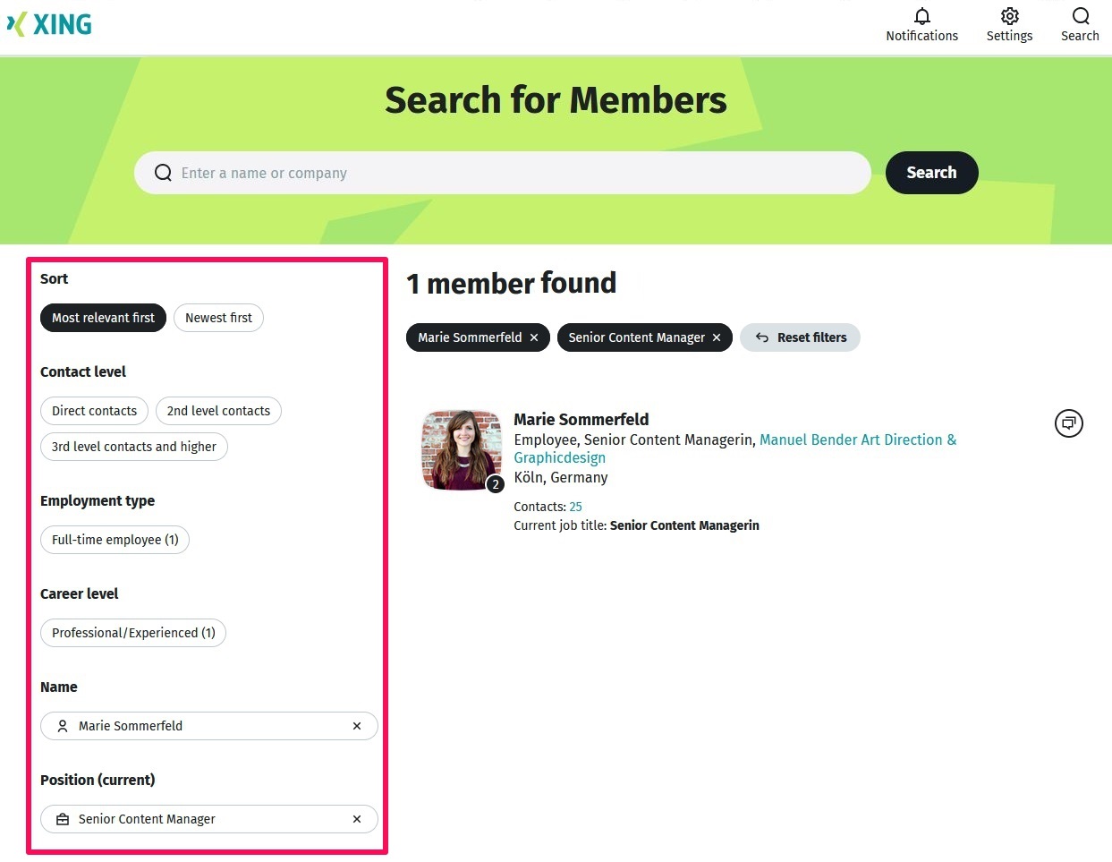Click the magnifier inside the member search bar
The width and height of the screenshot is (1112, 862).
163,172
